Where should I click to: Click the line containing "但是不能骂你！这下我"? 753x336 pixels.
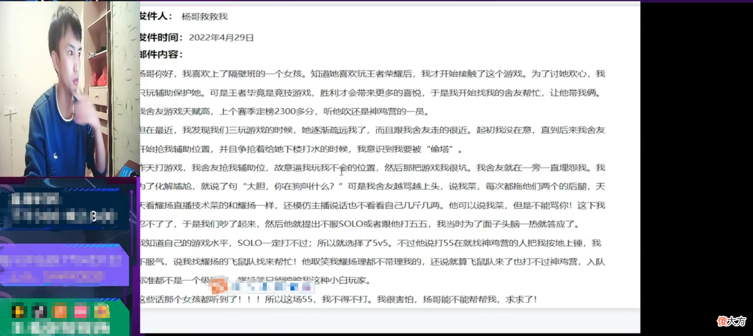click(372, 205)
